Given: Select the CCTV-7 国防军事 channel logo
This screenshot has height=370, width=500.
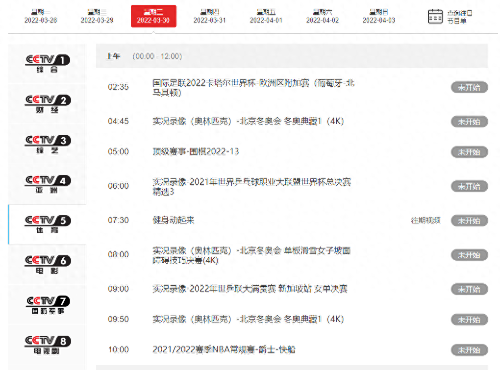Looking at the screenshot, I should tap(47, 304).
